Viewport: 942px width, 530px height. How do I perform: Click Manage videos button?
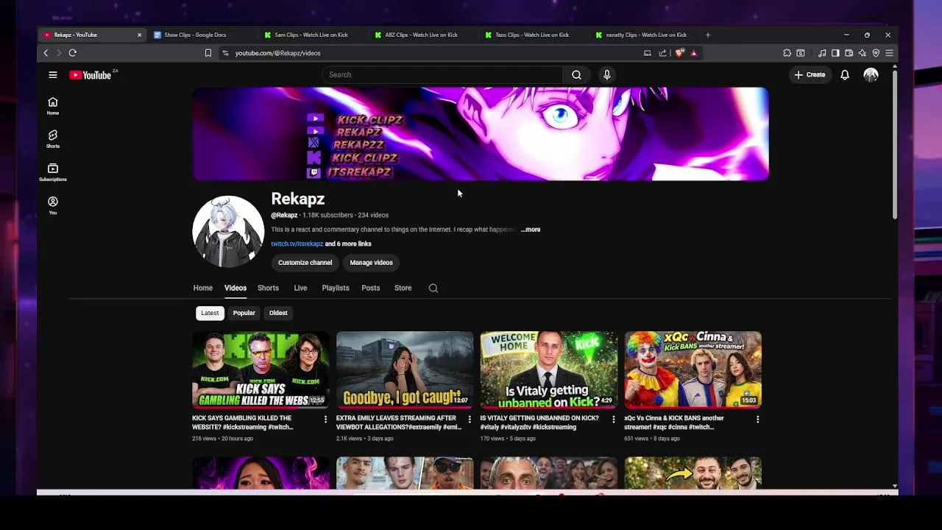(372, 263)
